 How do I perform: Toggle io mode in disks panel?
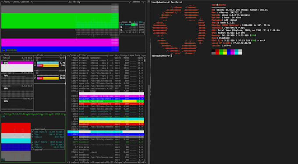[x=61, y=55]
